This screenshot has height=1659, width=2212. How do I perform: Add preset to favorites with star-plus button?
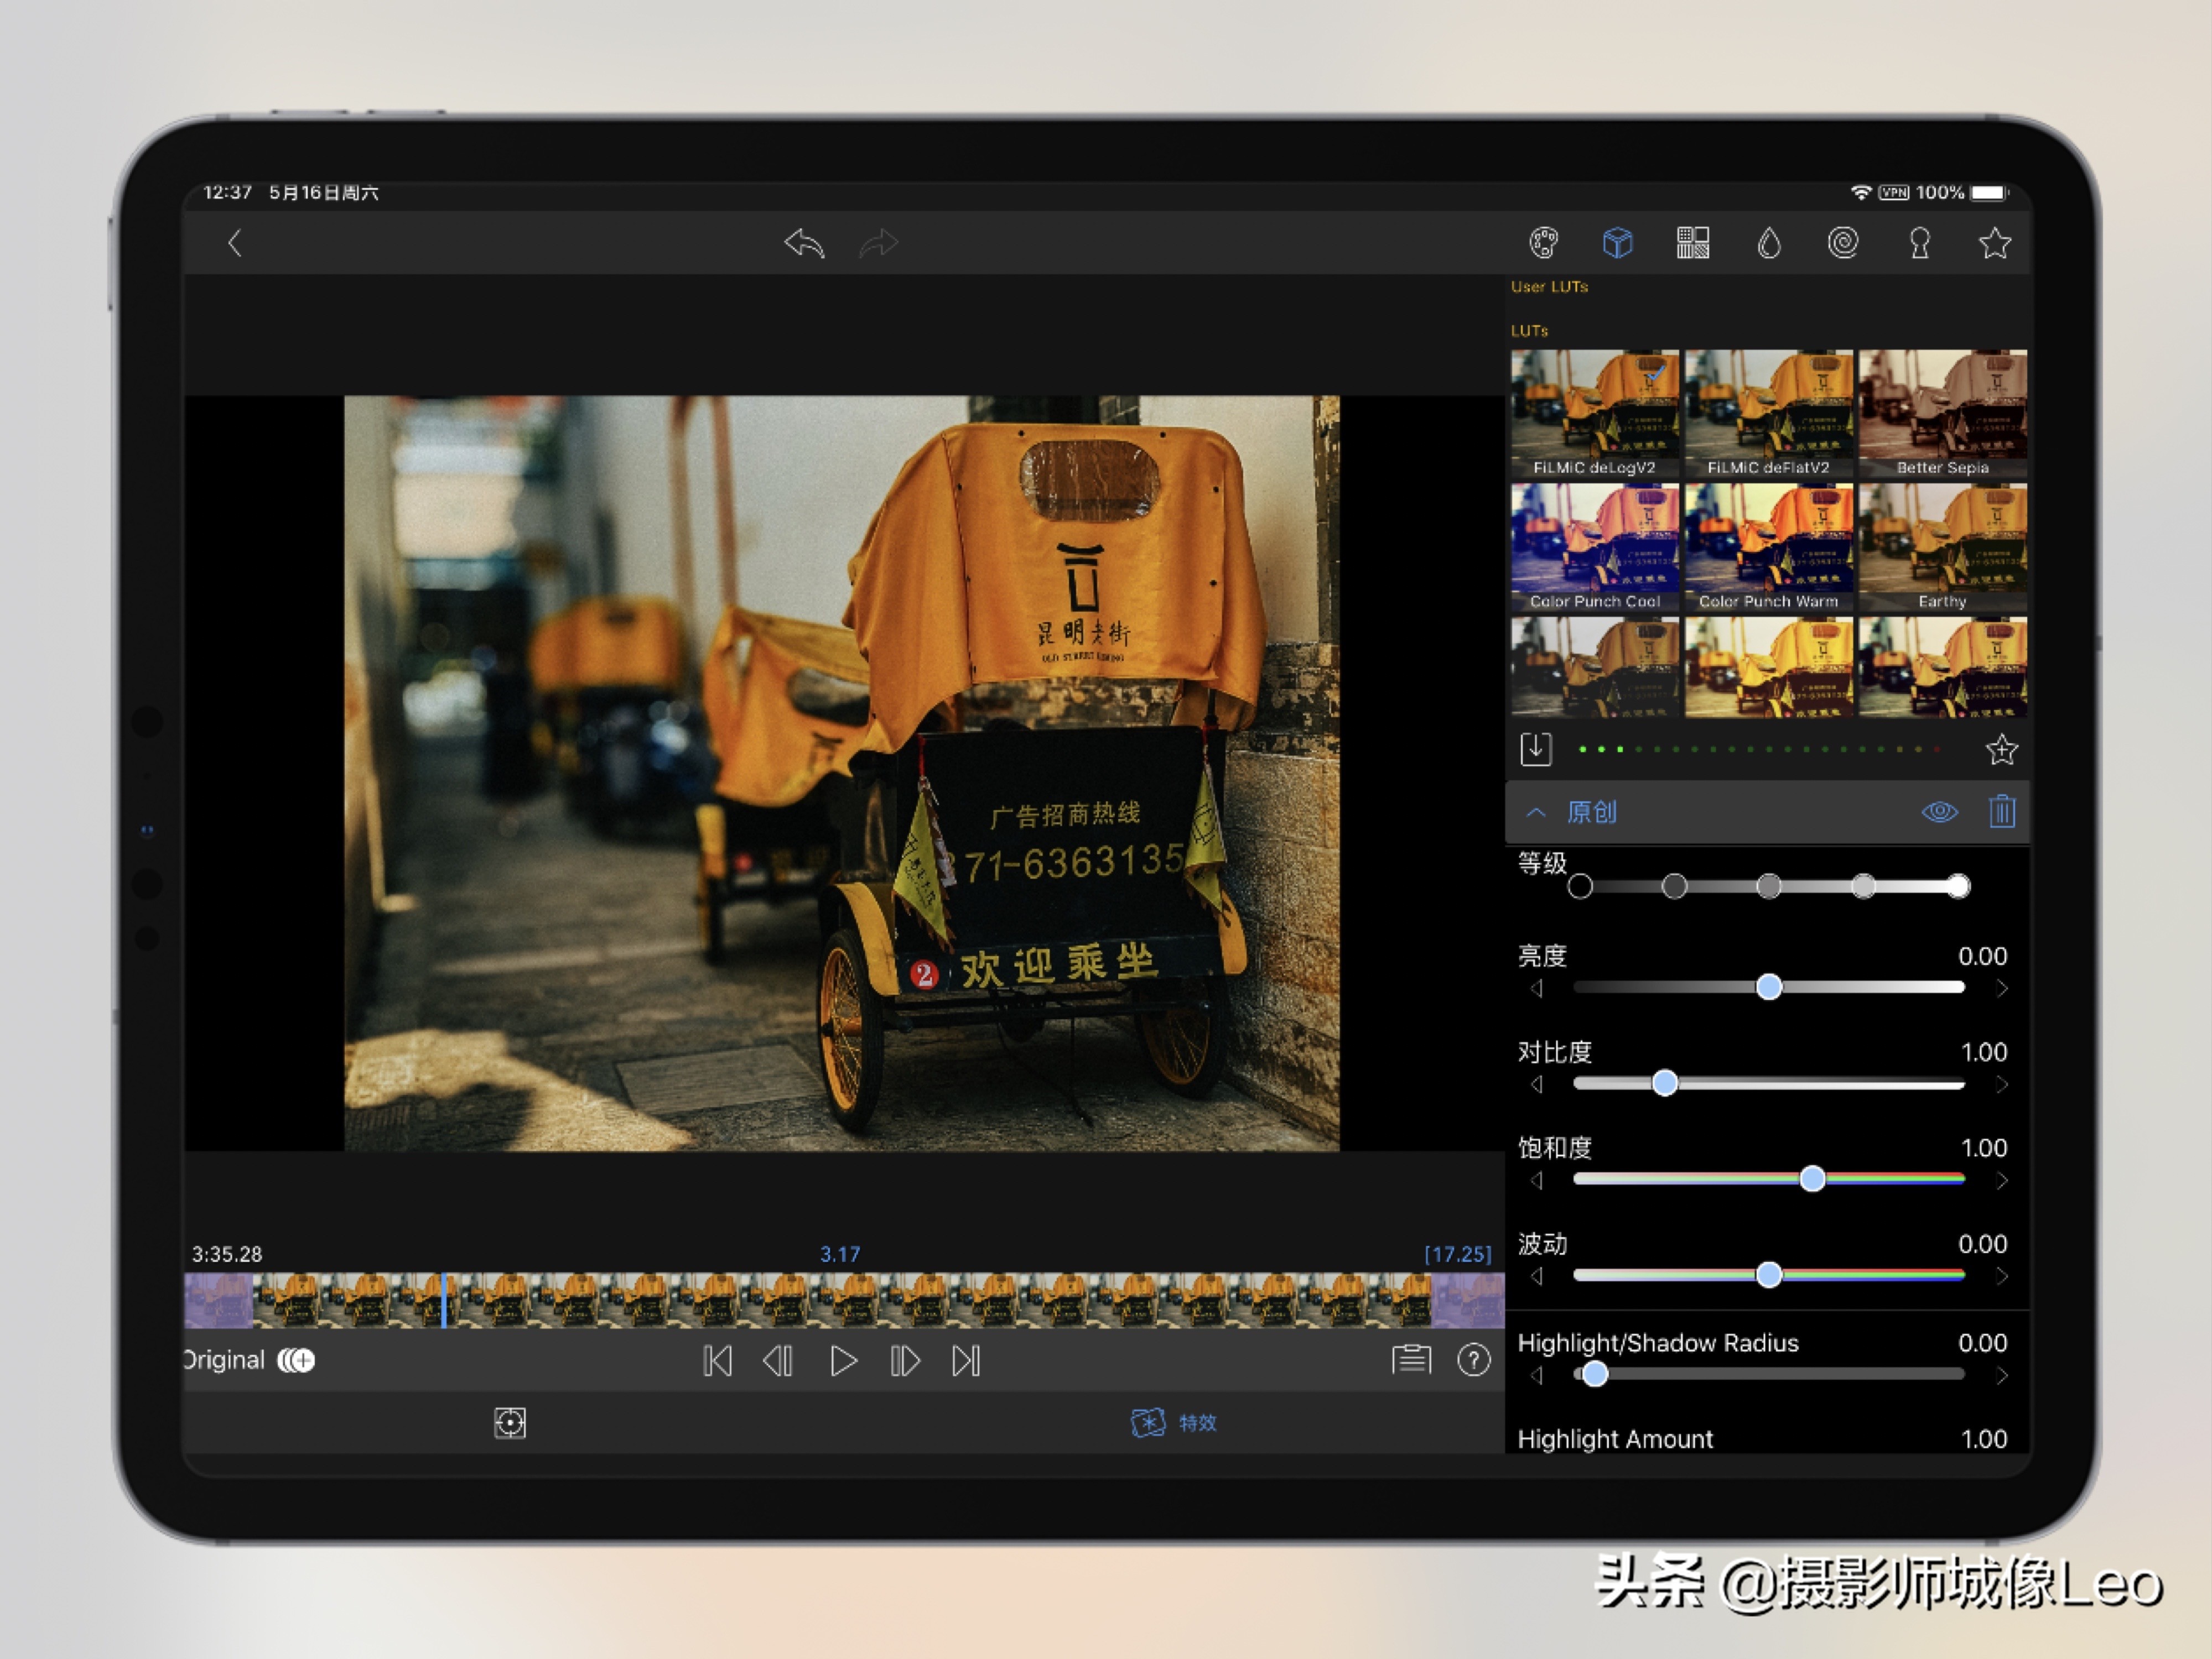pyautogui.click(x=2001, y=749)
